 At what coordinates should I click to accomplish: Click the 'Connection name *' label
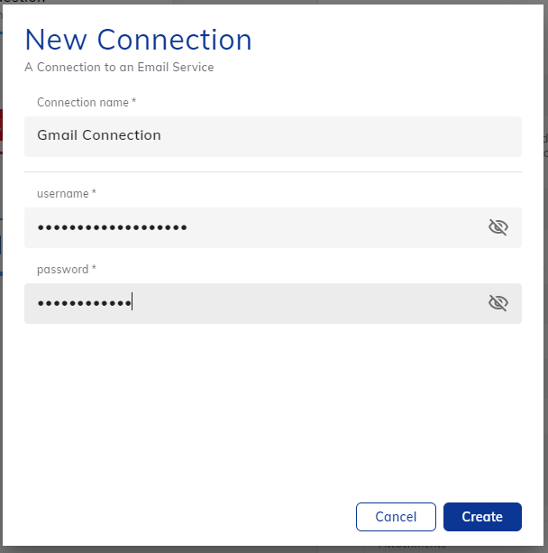pos(87,102)
